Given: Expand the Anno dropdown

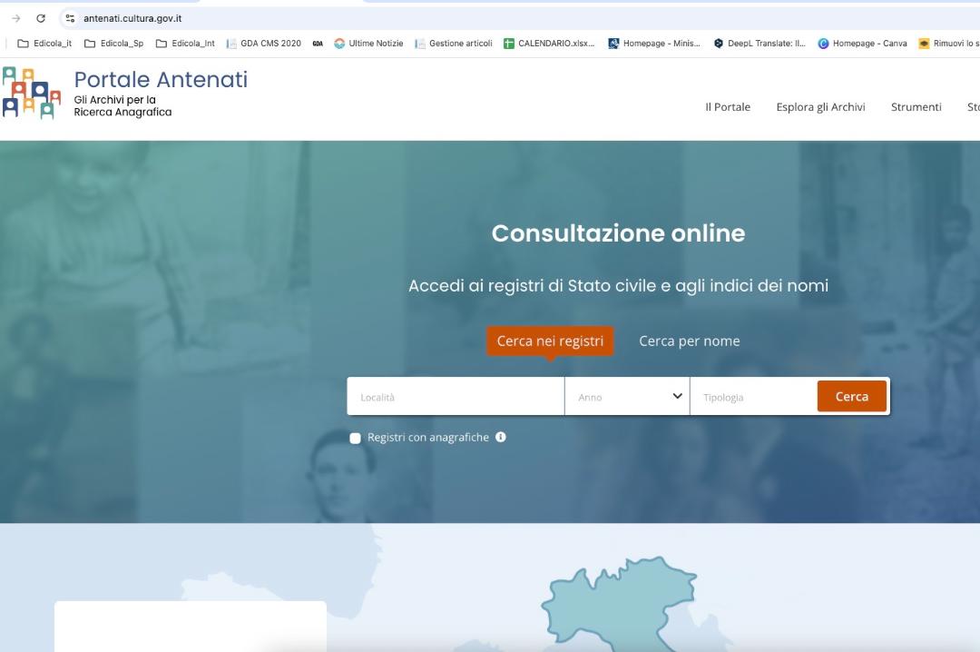Looking at the screenshot, I should 627,397.
